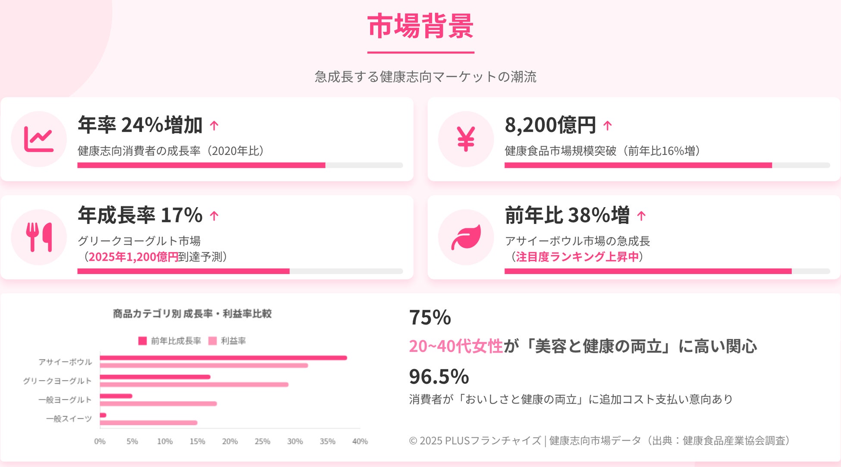
Task: Click the up arrow beside 年率 24%増加
Action: (214, 126)
